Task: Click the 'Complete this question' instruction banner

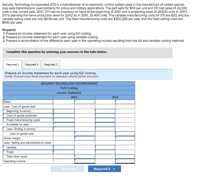Action: click(x=87, y=53)
